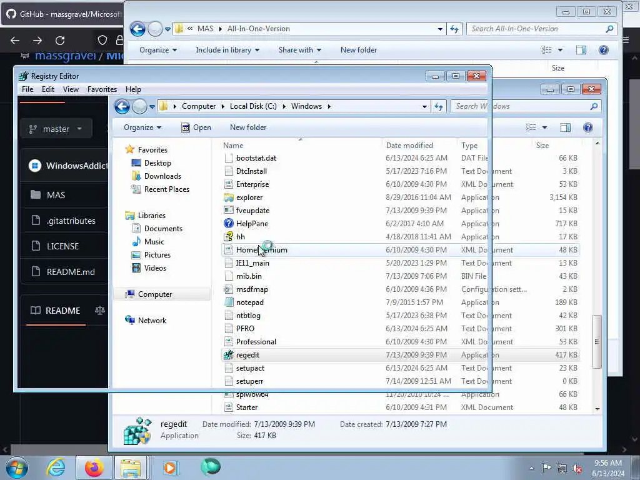Click Open button in Windows folder toolbar
The height and width of the screenshot is (480, 640).
click(x=196, y=127)
